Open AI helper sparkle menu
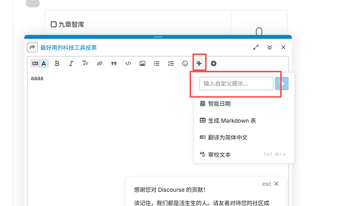Screen dimensions: 362x206 pyautogui.click(x=199, y=63)
